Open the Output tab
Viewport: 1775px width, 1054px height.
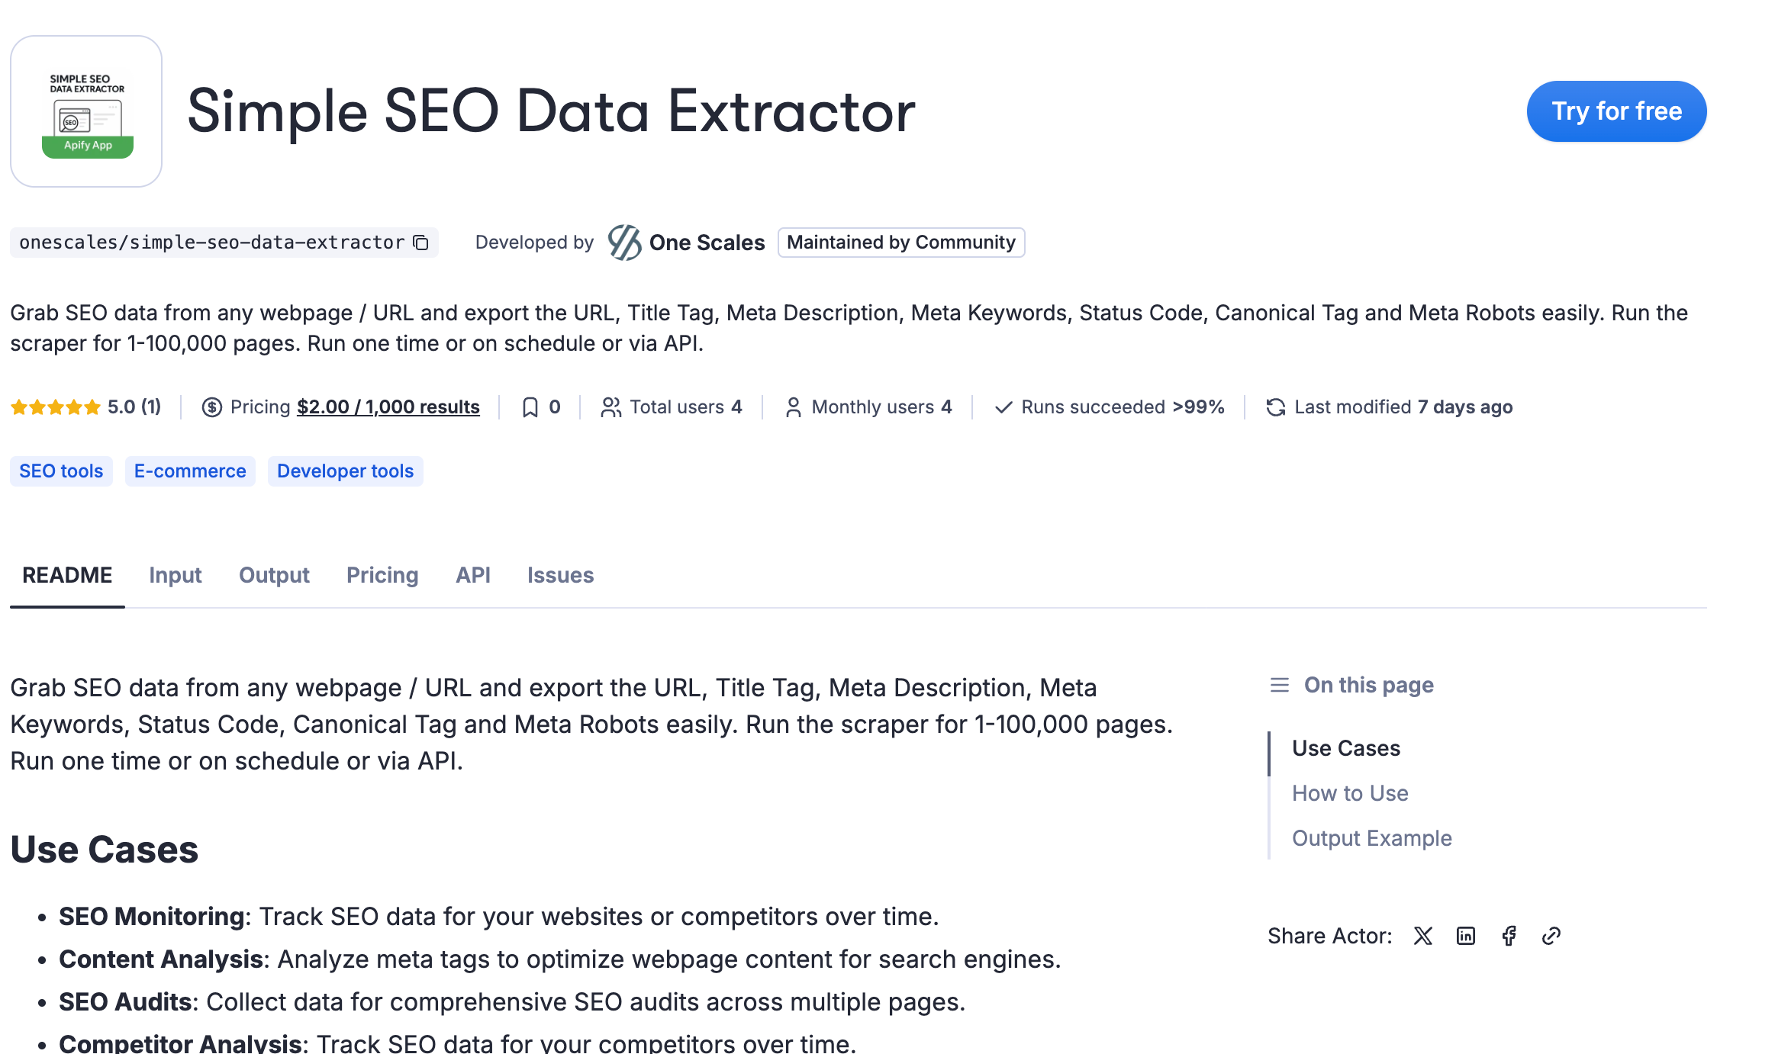coord(274,575)
